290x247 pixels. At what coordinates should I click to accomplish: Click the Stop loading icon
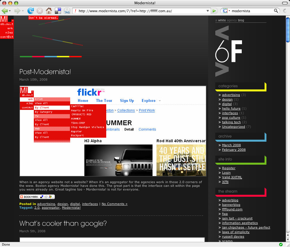tap(39, 11)
